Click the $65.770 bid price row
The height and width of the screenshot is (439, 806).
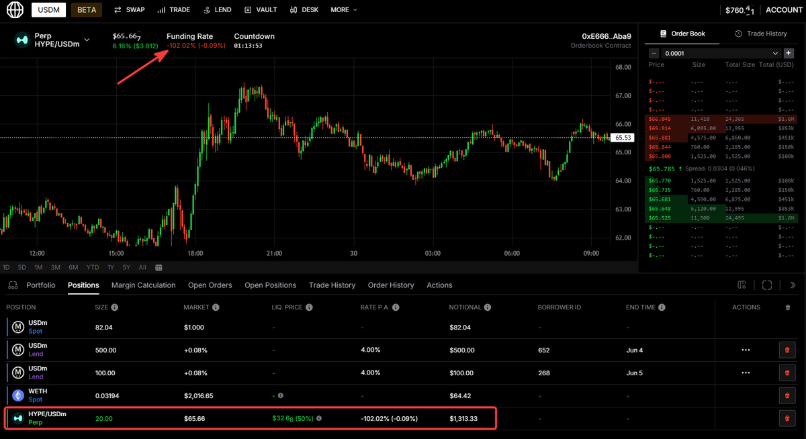pyautogui.click(x=721, y=181)
